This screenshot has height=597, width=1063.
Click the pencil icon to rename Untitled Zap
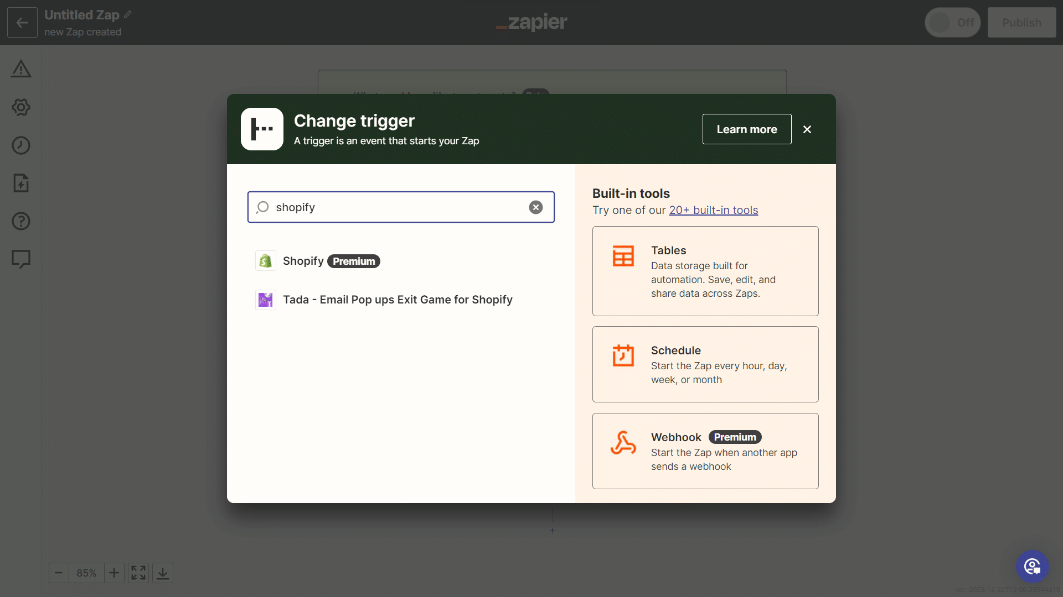click(128, 14)
